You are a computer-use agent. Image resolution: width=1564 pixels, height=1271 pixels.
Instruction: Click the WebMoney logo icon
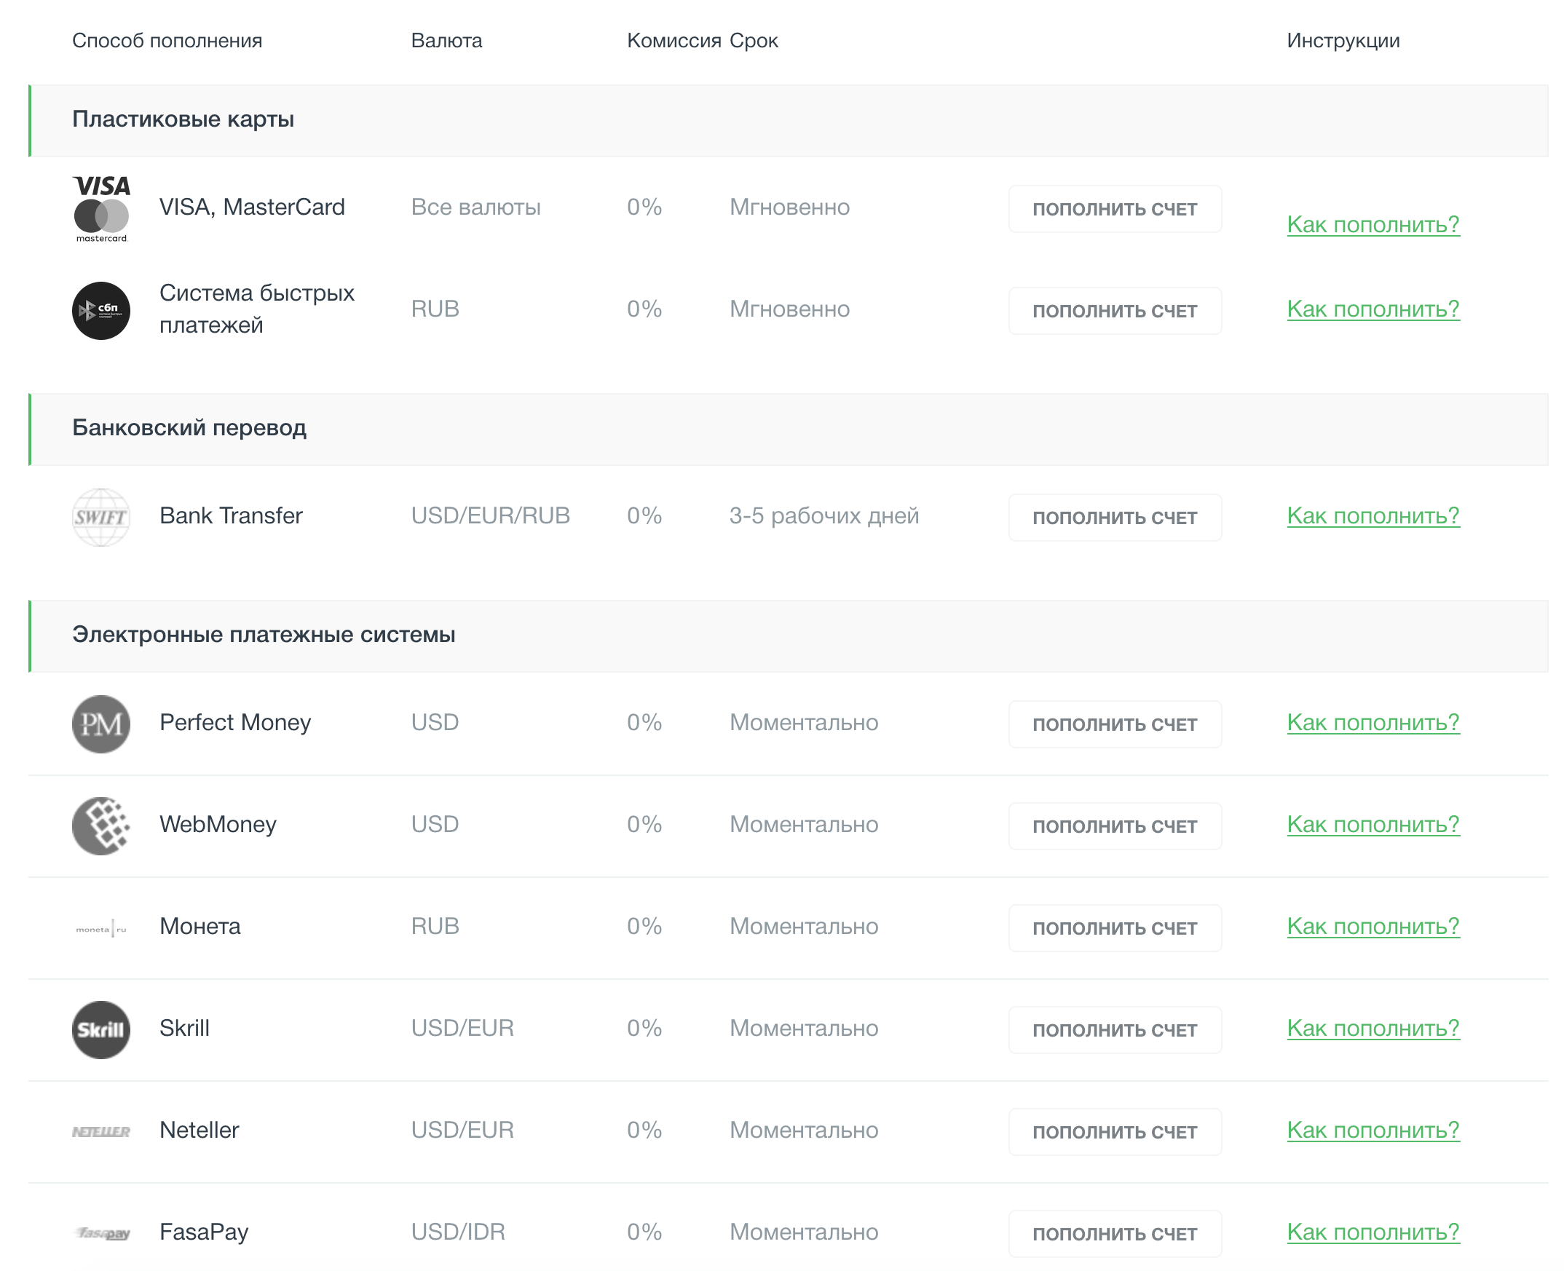[x=101, y=825]
